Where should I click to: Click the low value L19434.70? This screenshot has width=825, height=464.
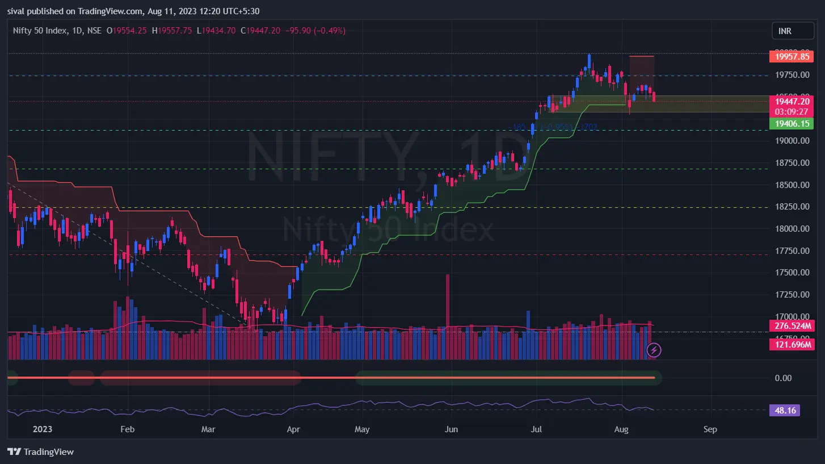[x=216, y=31]
